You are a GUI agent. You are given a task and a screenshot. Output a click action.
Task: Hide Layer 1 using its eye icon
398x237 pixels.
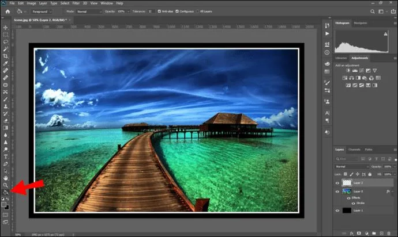click(338, 211)
